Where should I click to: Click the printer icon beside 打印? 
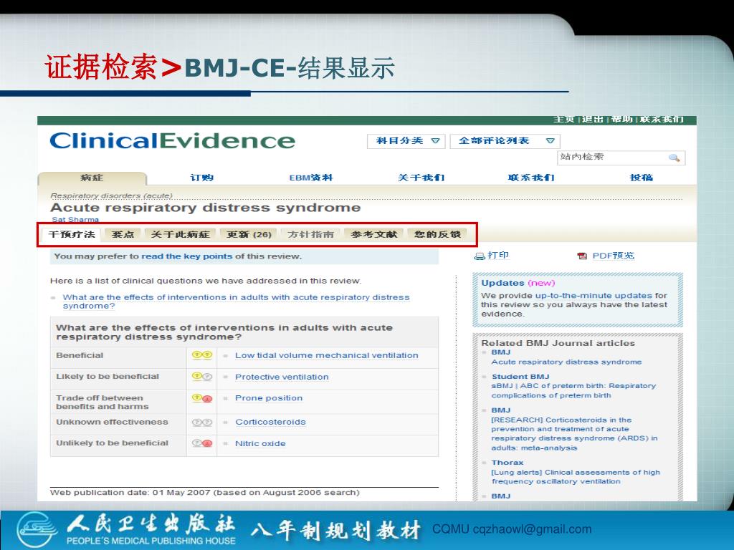tap(480, 256)
